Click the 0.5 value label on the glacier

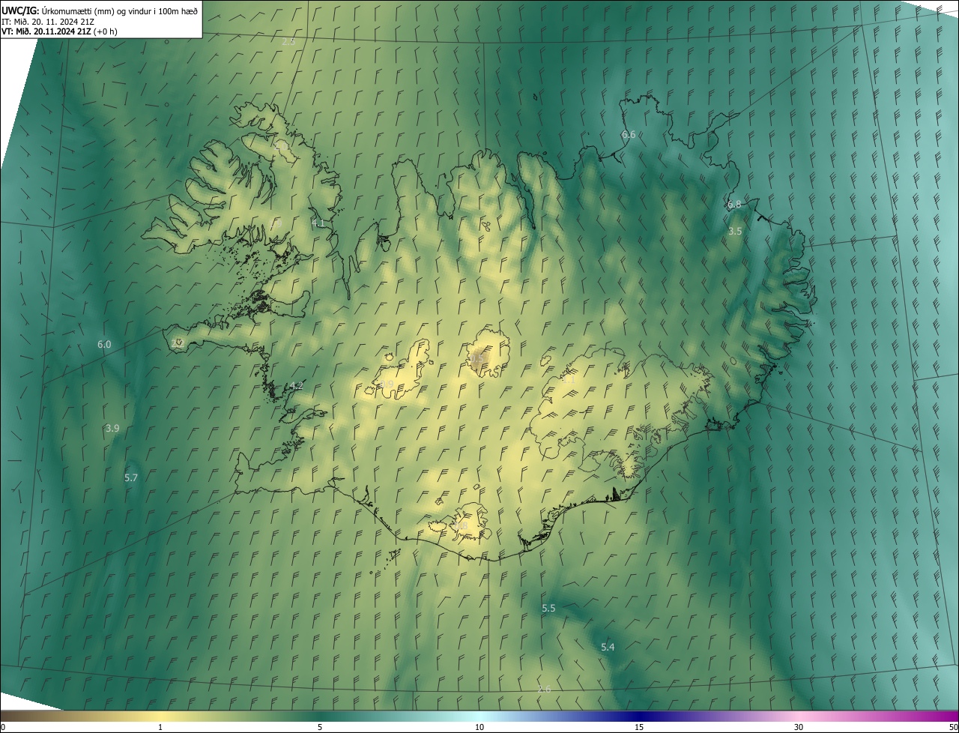(477, 358)
